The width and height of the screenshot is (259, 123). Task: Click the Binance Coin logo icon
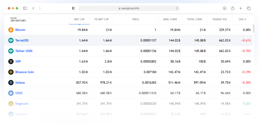coord(11,72)
